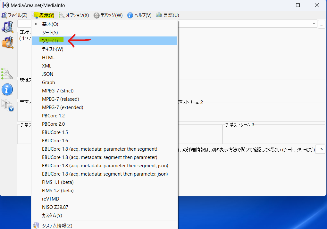Choose PBCore 2.0 format
This screenshot has height=229, width=327.
[105, 124]
